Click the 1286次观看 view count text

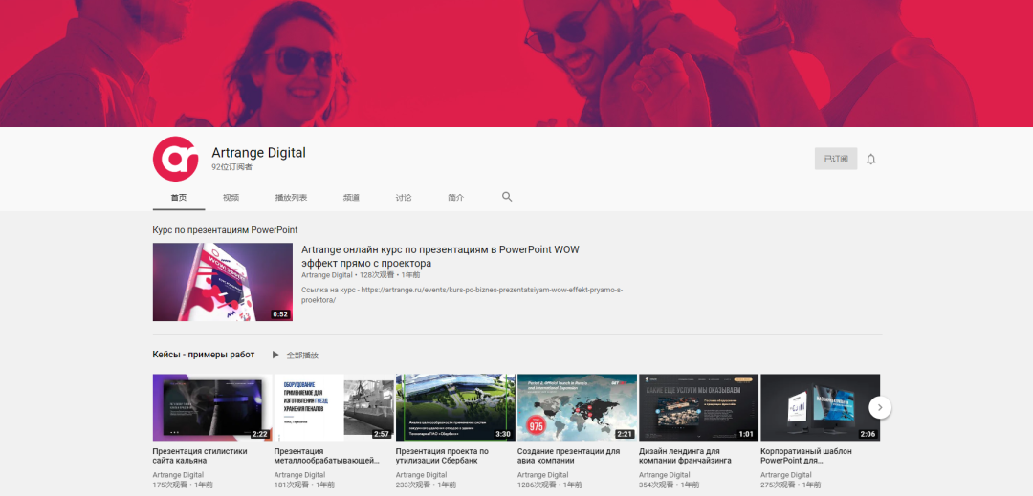(x=537, y=485)
